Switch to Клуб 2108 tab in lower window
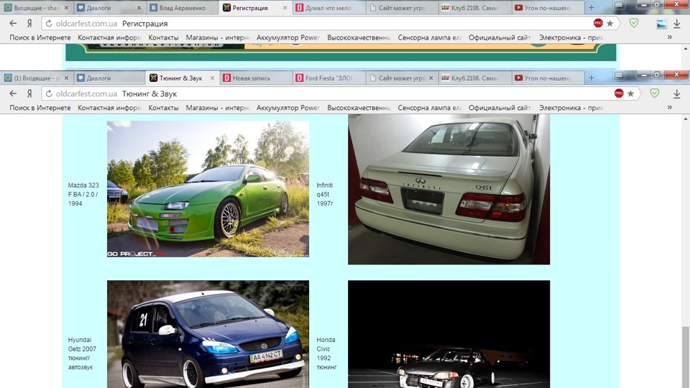Screen dimensions: 690x388 click(x=474, y=78)
